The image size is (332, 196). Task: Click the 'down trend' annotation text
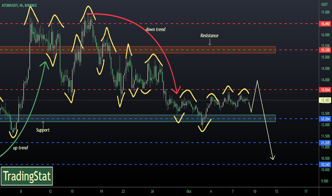[x=155, y=30]
